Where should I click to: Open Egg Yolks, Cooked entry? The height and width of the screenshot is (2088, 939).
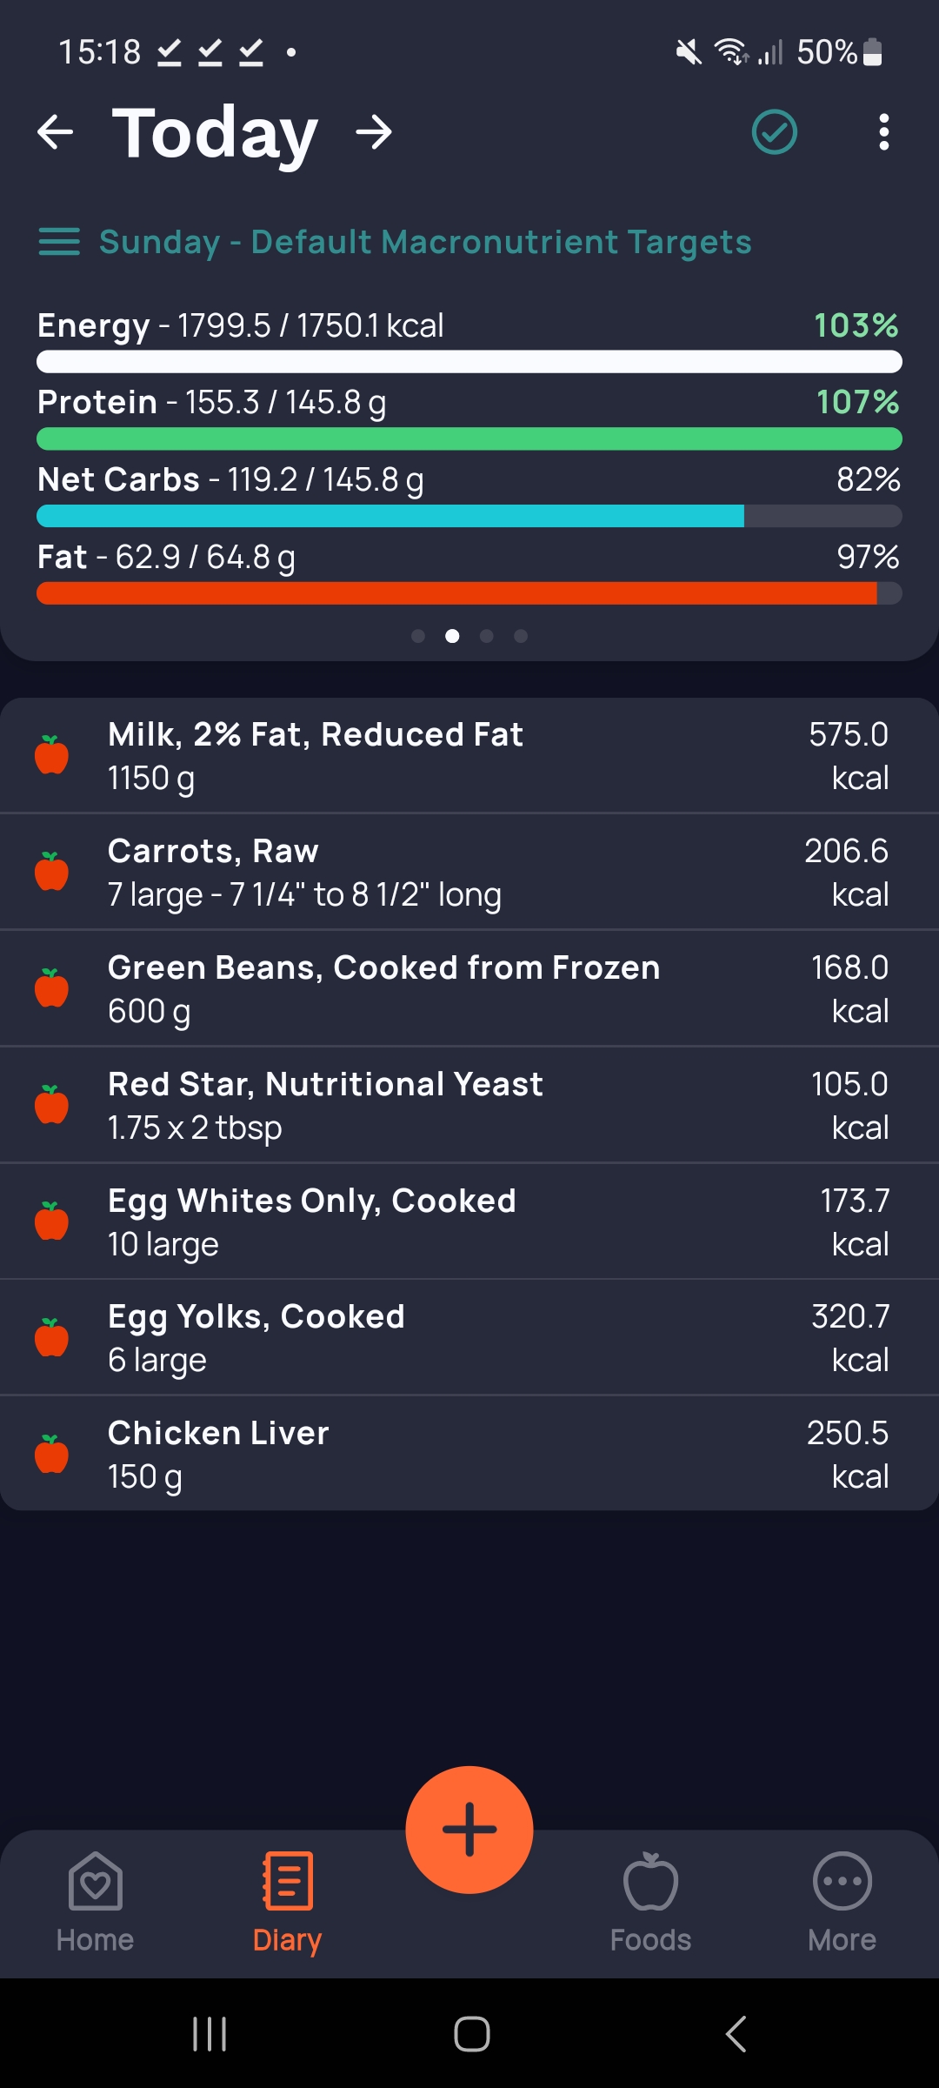pyautogui.click(x=469, y=1337)
